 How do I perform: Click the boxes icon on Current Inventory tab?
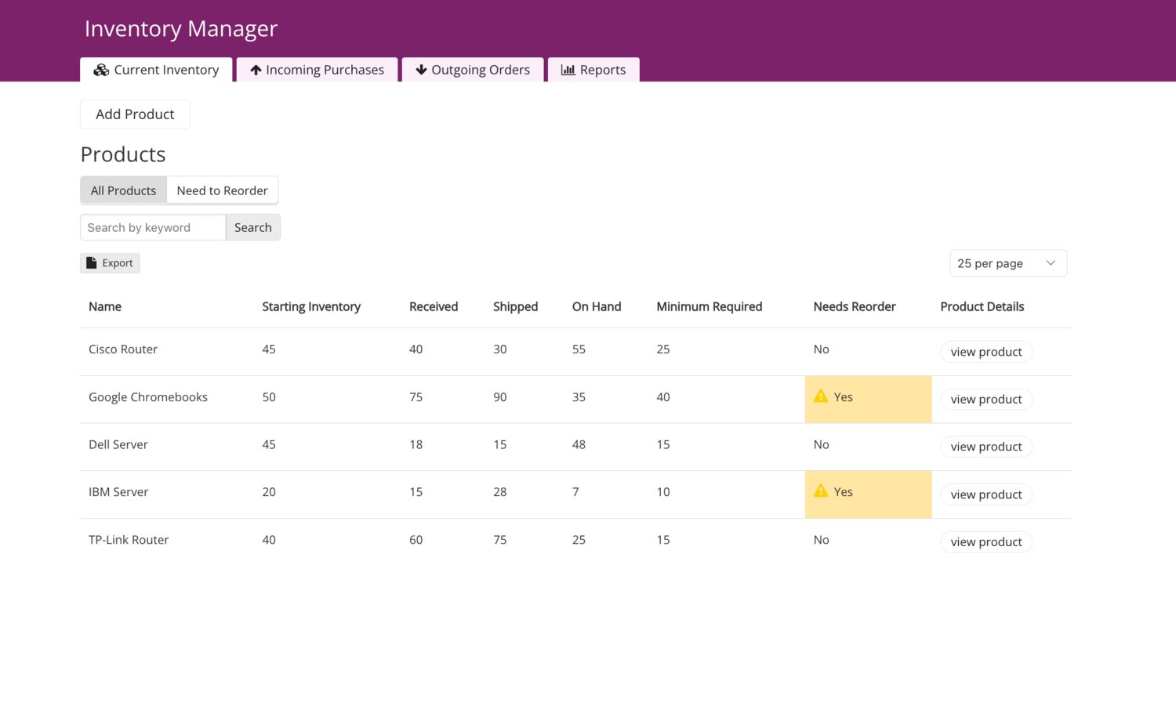[x=101, y=70]
